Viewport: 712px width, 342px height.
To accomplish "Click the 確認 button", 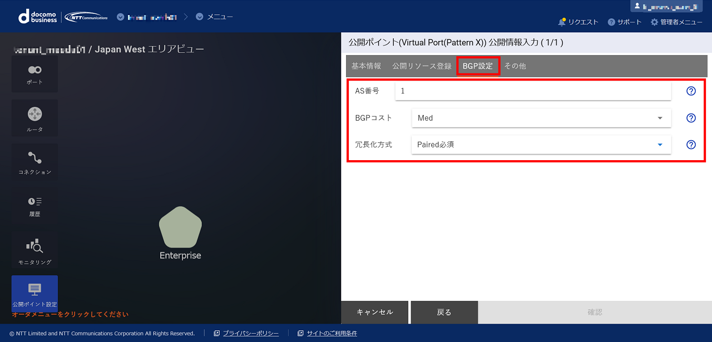I will (x=595, y=313).
